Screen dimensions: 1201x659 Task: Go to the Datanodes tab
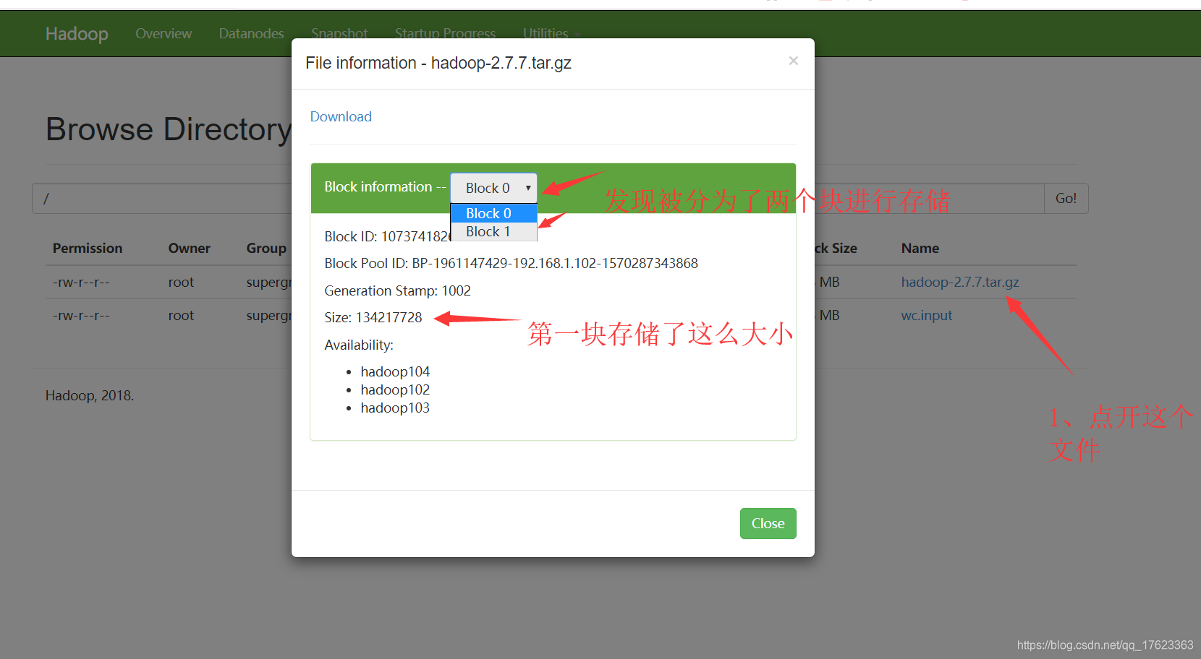tap(251, 33)
